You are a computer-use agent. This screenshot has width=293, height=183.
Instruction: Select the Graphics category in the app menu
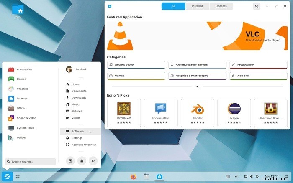(18, 89)
